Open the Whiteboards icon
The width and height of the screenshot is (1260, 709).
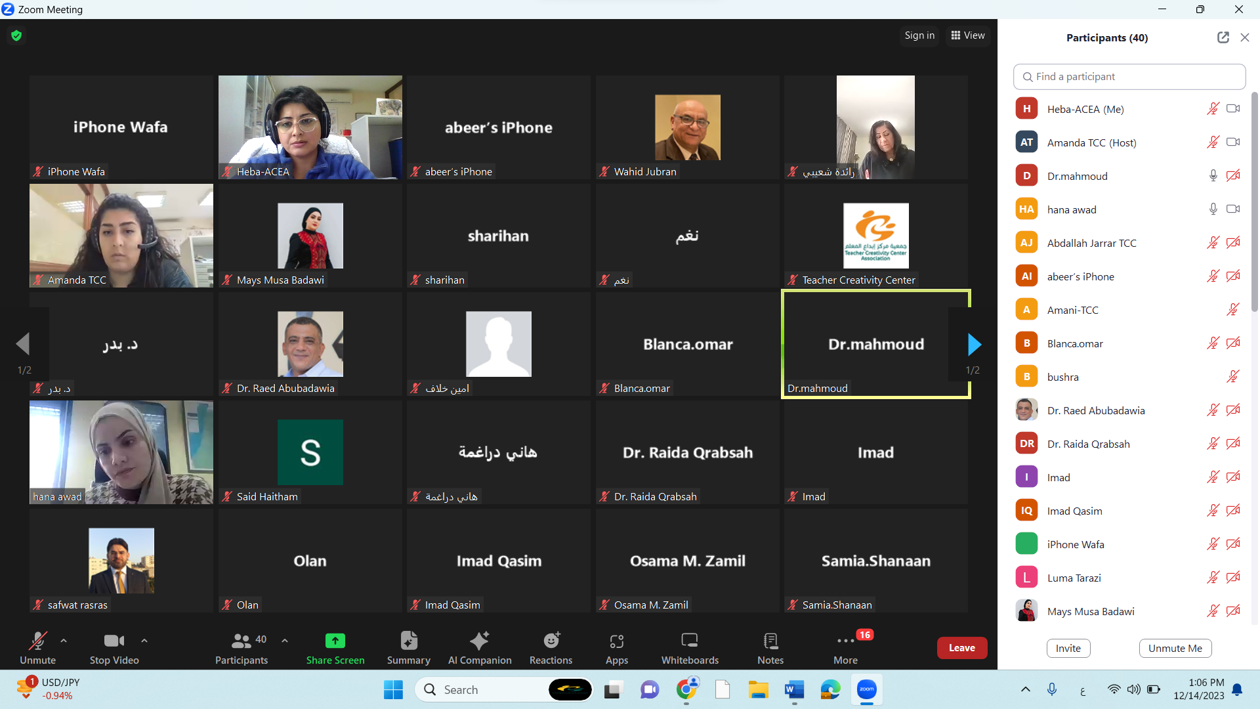[x=690, y=640]
